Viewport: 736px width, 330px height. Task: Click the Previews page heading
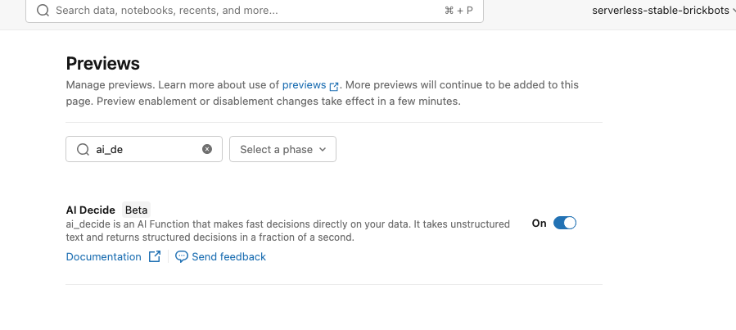tap(103, 63)
